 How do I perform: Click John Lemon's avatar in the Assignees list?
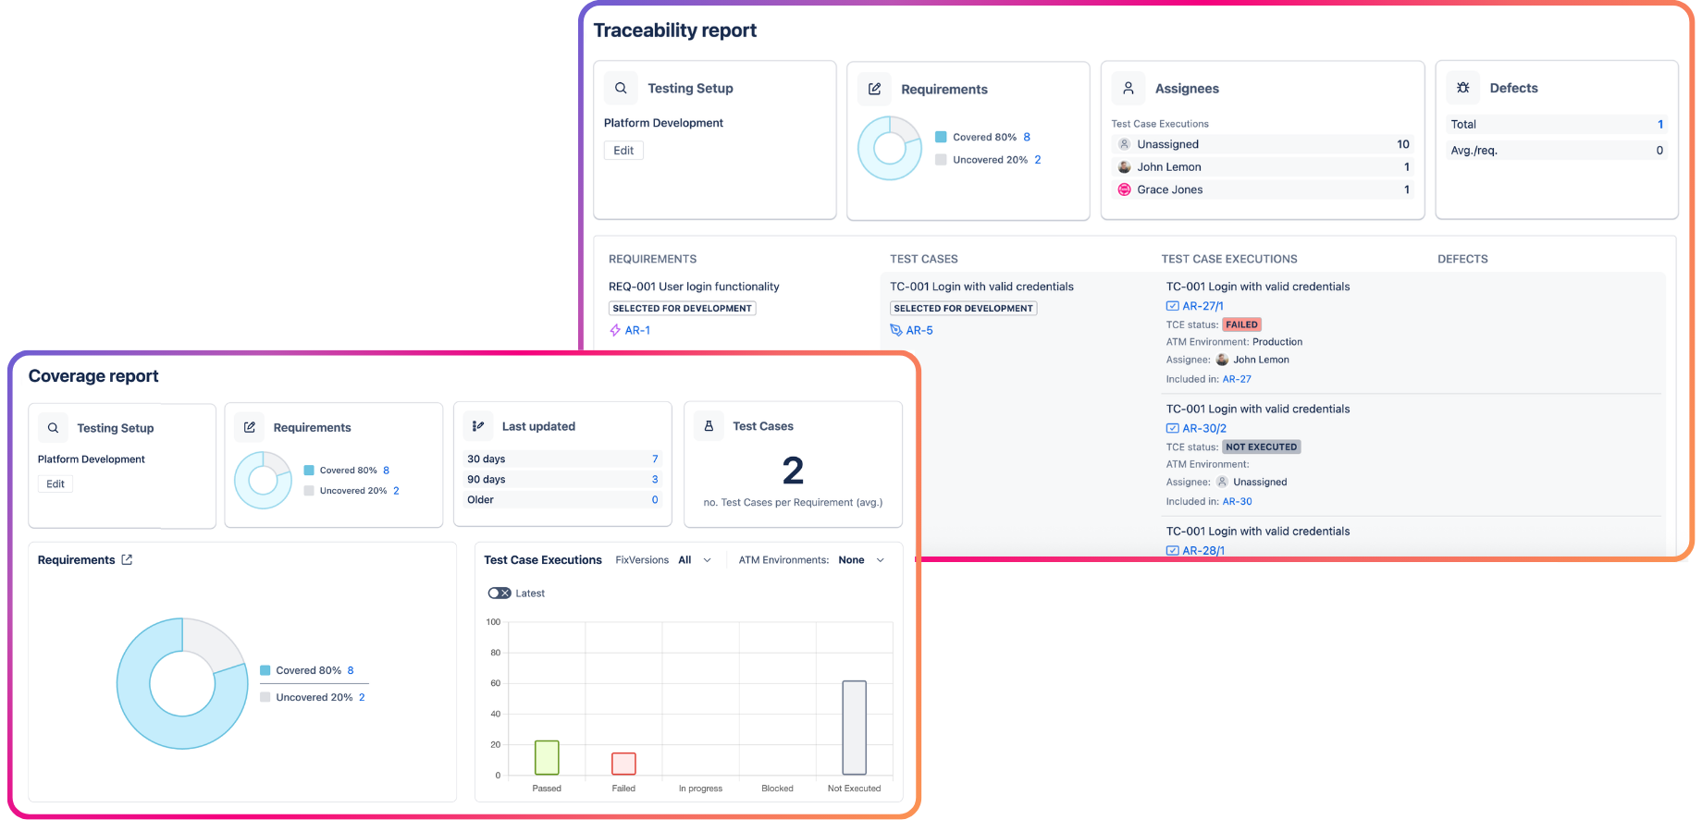[1124, 166]
